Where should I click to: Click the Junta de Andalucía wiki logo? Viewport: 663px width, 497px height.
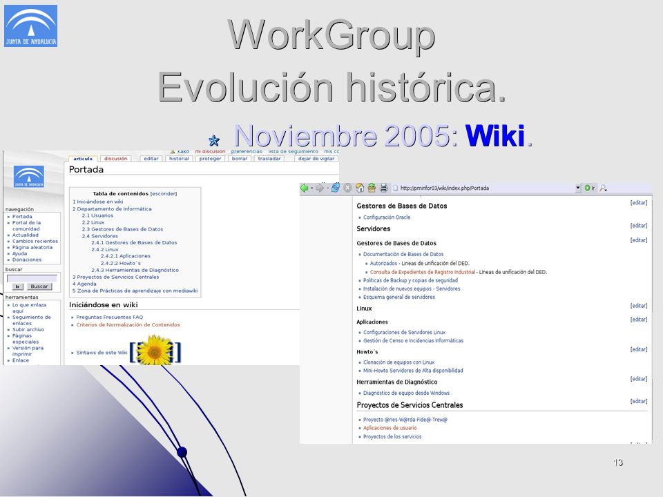pos(29,177)
